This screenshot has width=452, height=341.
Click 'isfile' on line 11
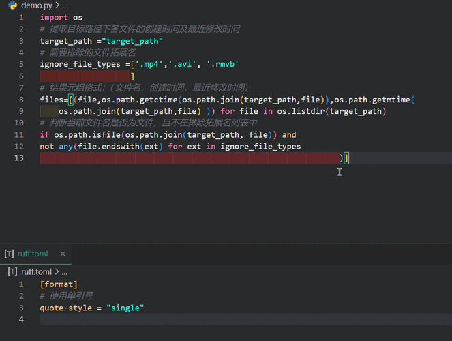106,135
